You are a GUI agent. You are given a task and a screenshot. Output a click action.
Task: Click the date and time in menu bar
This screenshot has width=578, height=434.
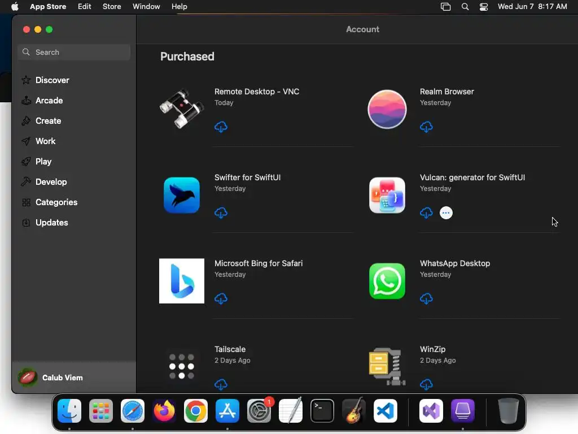(x=532, y=7)
